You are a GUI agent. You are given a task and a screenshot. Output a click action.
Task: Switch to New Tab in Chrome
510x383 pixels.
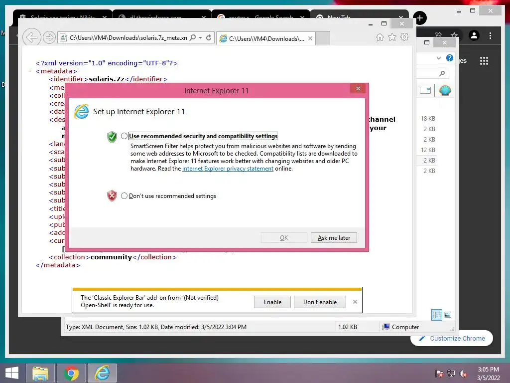pyautogui.click(x=360, y=15)
